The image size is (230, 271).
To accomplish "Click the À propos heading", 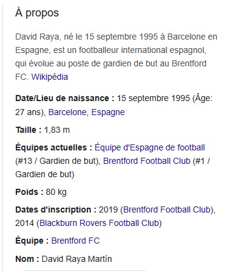I will [x=37, y=13].
